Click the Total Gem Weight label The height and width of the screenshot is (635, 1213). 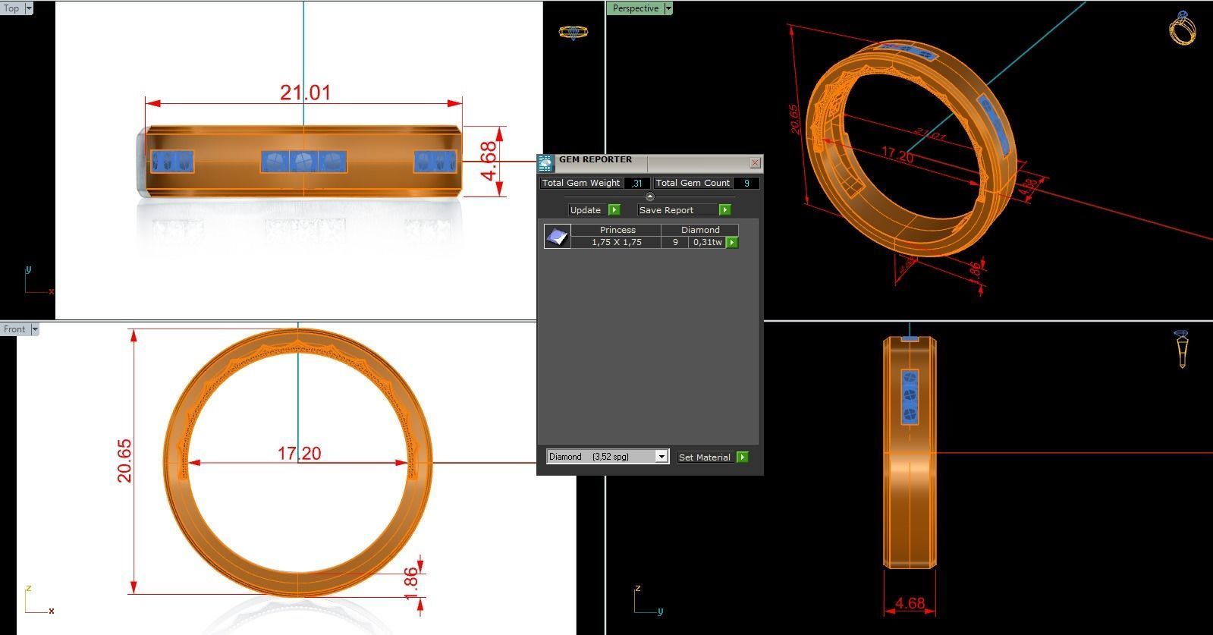click(581, 183)
